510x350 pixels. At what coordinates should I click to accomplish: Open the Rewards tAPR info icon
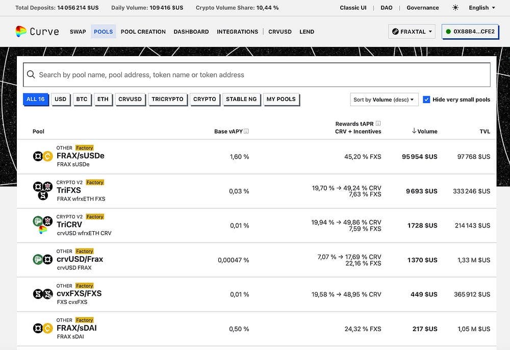pos(378,123)
